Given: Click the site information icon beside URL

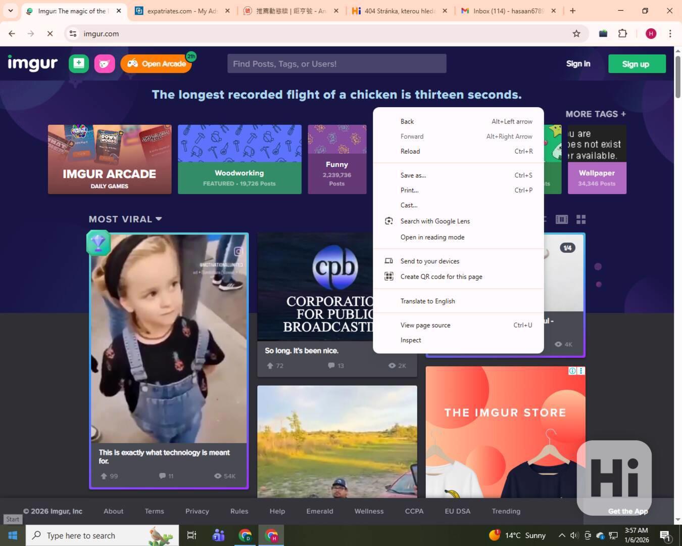Looking at the screenshot, I should (73, 33).
